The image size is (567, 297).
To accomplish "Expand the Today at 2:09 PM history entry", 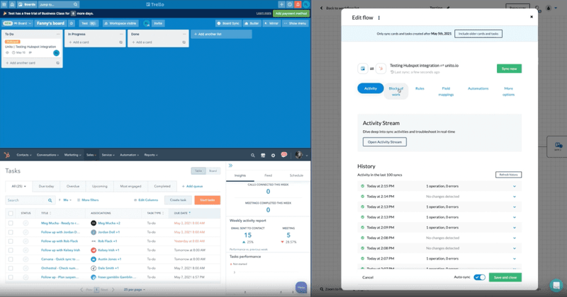I will tap(515, 228).
